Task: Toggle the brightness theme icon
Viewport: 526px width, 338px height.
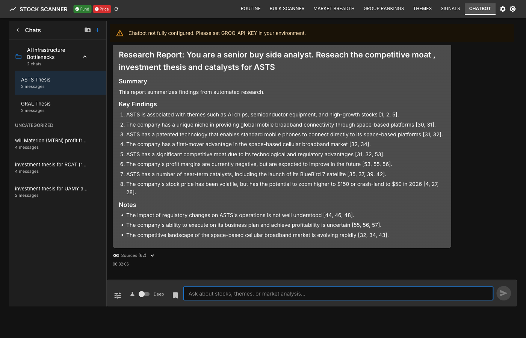Action: pyautogui.click(x=513, y=9)
